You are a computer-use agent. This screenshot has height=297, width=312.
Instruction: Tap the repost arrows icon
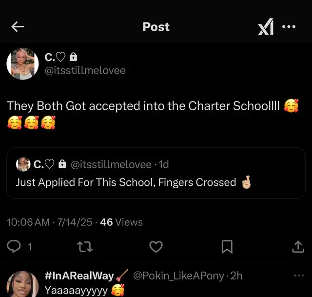pos(85,247)
